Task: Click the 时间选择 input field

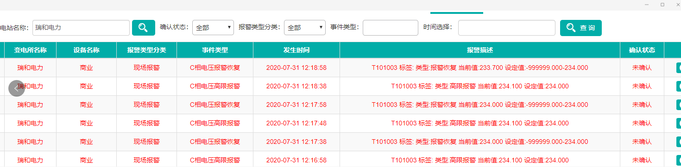Action: [x=507, y=28]
